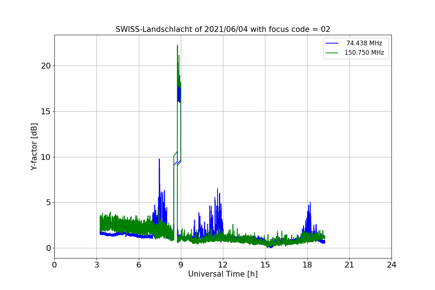Click x-axis tick label 9

(181, 265)
